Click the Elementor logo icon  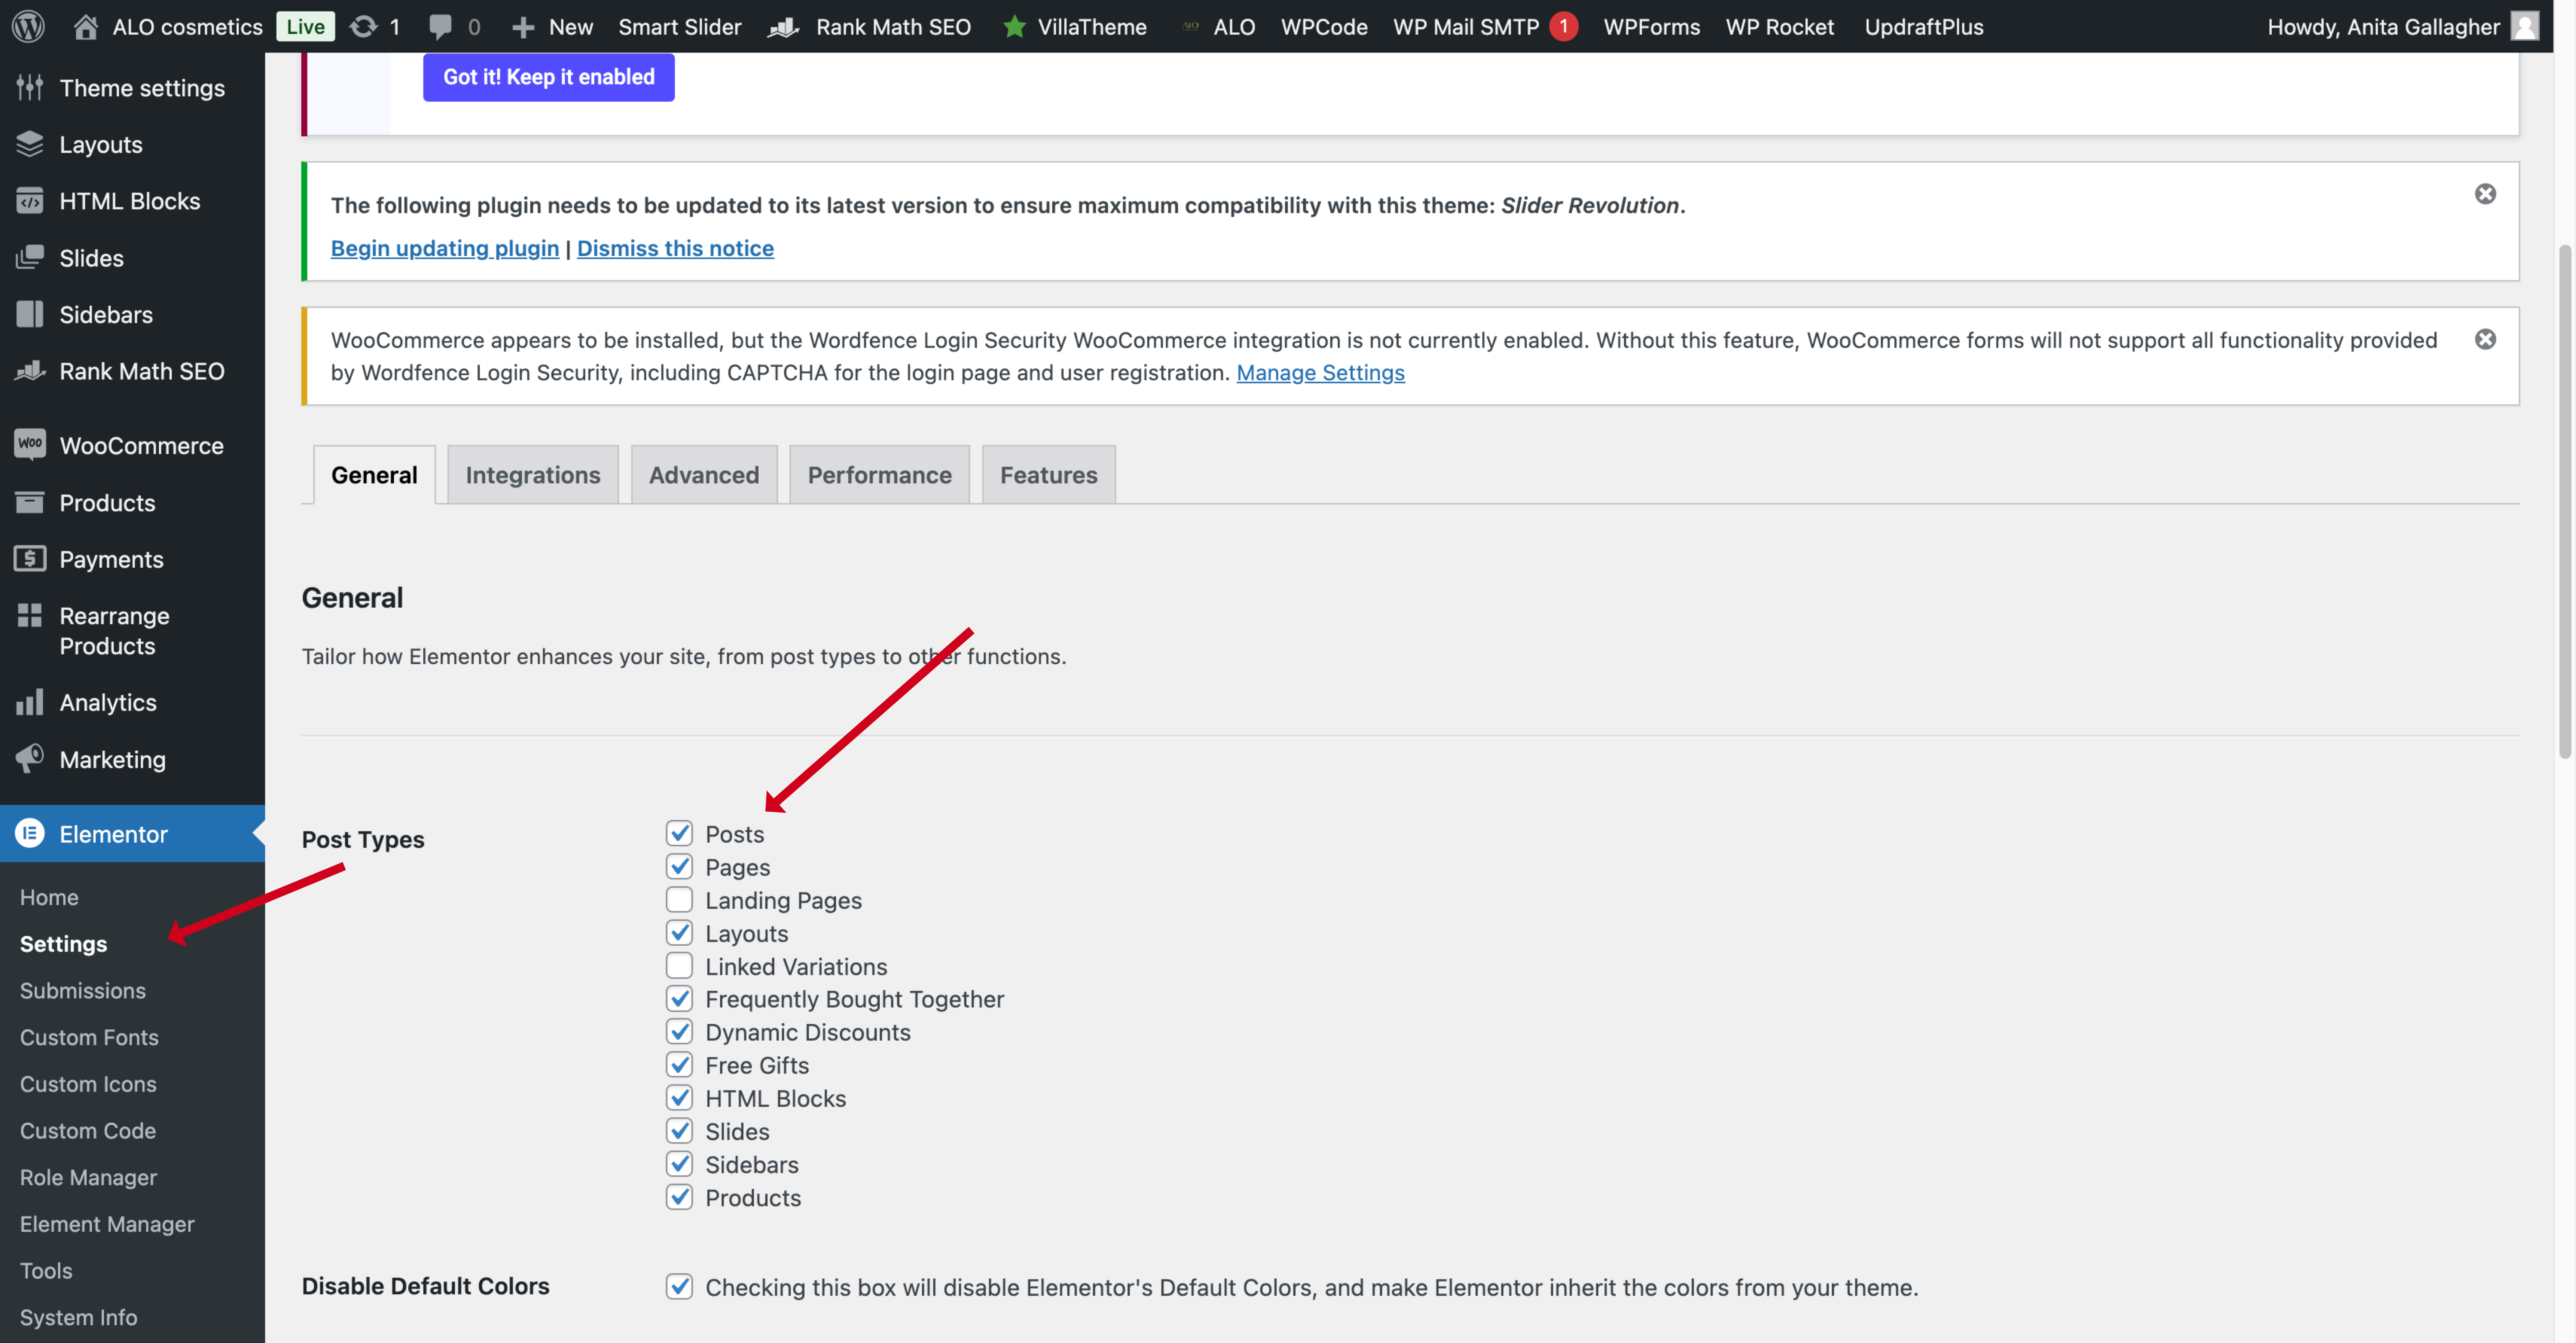30,833
